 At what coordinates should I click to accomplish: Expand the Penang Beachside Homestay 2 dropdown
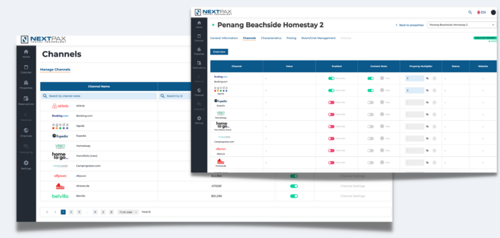[x=462, y=25]
